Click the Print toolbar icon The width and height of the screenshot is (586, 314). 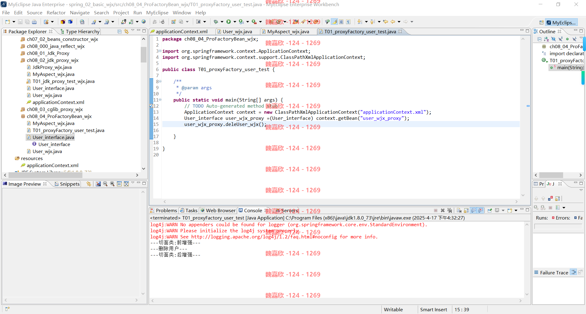(x=34, y=22)
